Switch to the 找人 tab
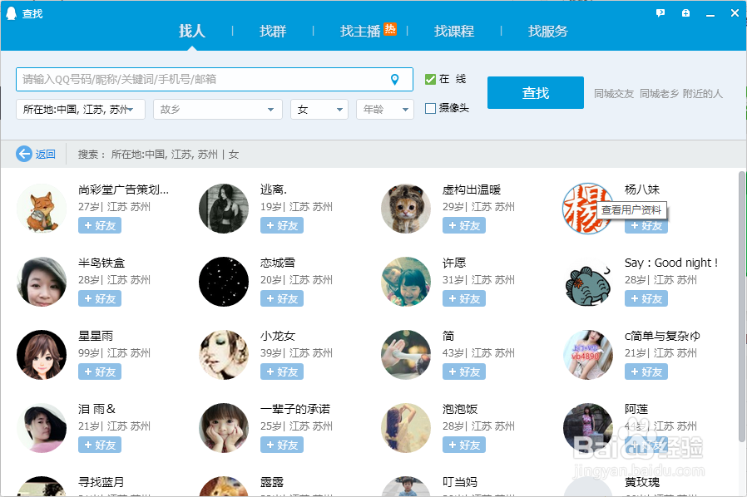Viewport: 747px width, 497px height. [192, 31]
